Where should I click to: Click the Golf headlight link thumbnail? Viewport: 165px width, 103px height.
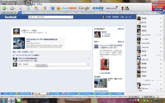tap(19, 43)
